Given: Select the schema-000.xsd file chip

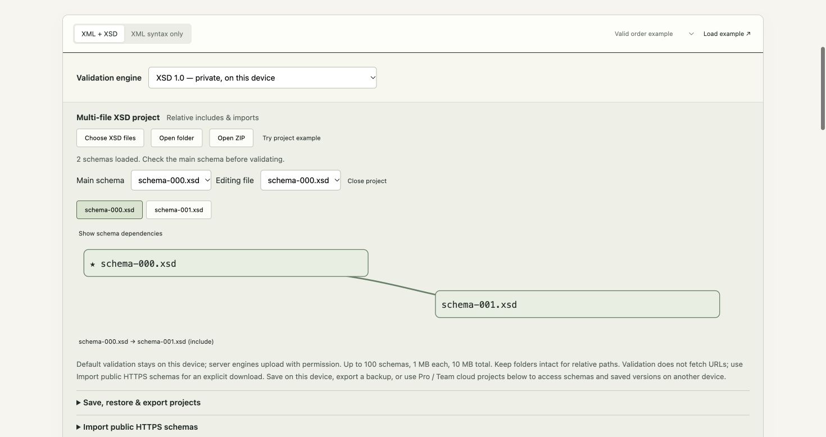Looking at the screenshot, I should point(110,210).
